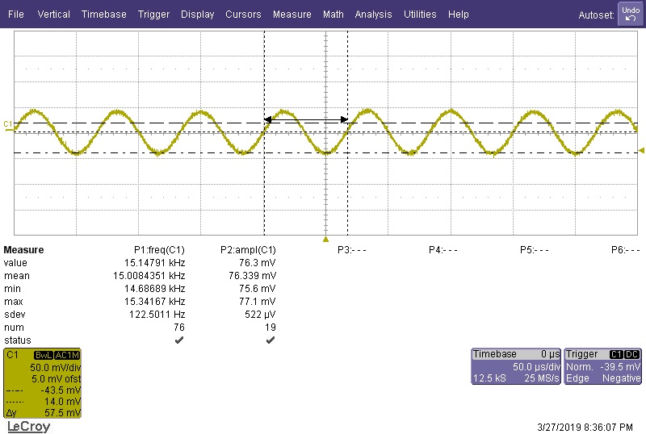Click the 50.0 µs/div timebase value
The width and height of the screenshot is (646, 434).
[x=536, y=366]
